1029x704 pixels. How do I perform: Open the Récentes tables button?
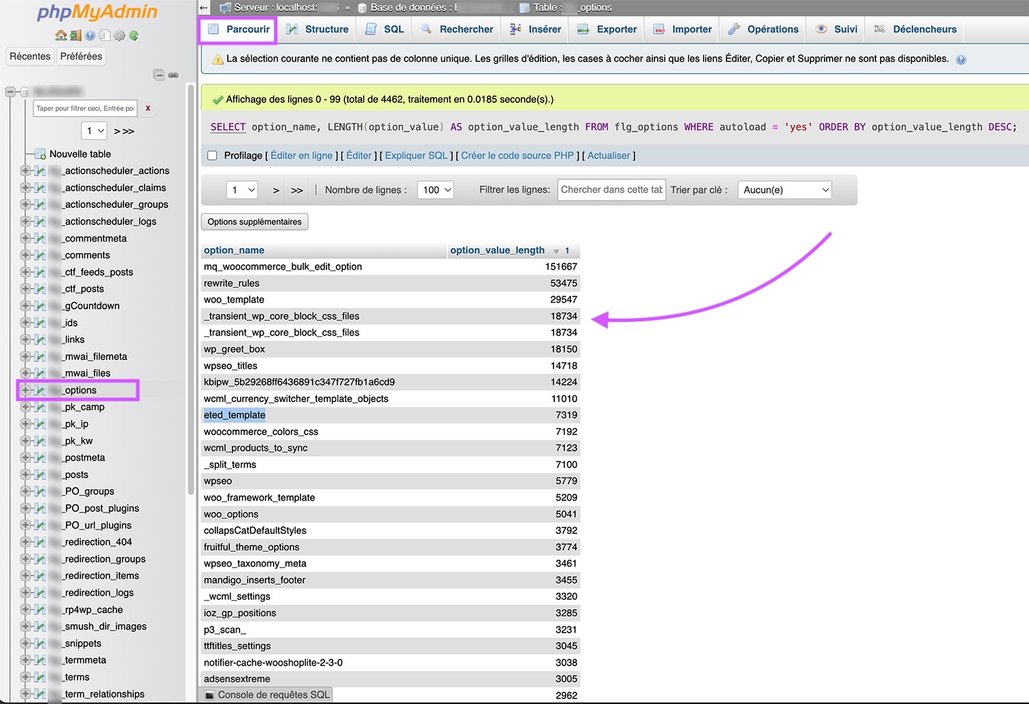coord(30,56)
